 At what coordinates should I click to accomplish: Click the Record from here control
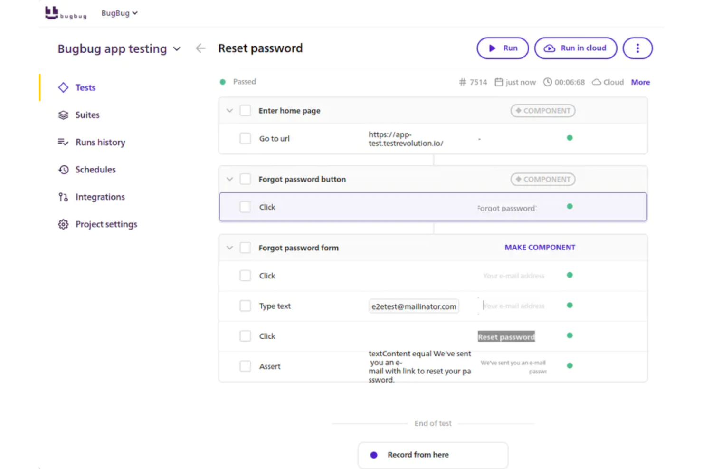pos(432,455)
